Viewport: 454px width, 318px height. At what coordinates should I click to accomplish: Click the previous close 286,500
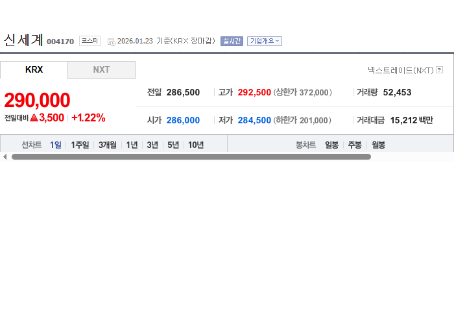(x=183, y=92)
